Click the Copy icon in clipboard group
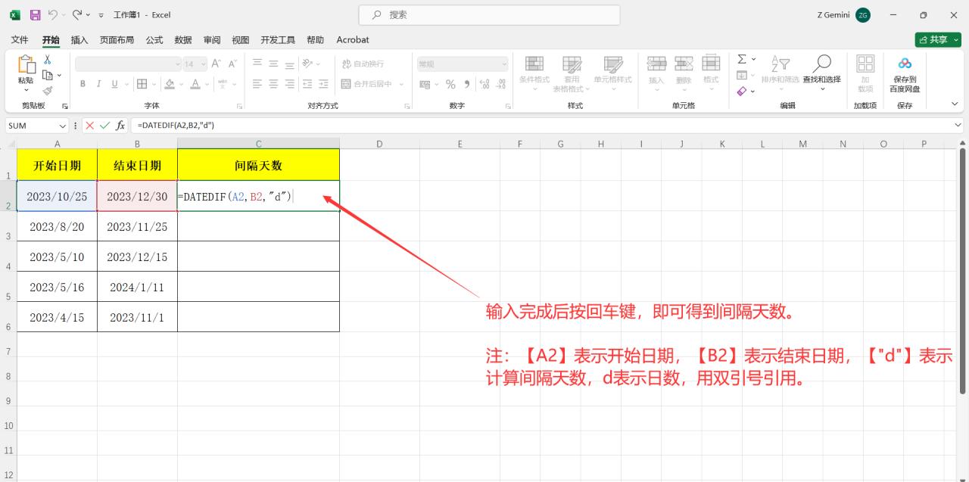This screenshot has height=482, width=969. tap(47, 75)
